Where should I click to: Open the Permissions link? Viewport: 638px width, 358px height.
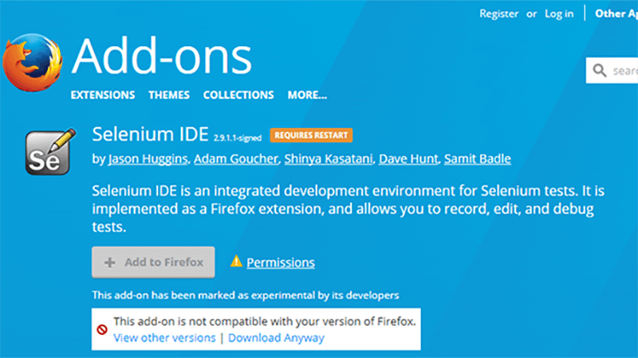point(281,263)
